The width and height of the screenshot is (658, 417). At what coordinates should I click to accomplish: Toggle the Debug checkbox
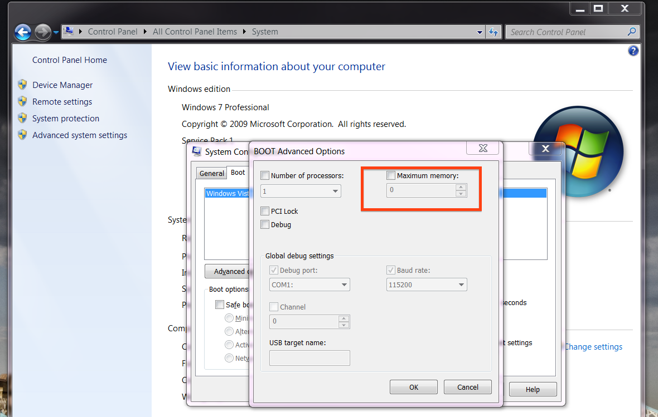[x=265, y=224]
